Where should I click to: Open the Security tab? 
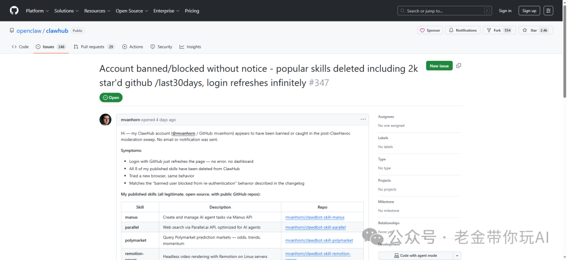[161, 47]
